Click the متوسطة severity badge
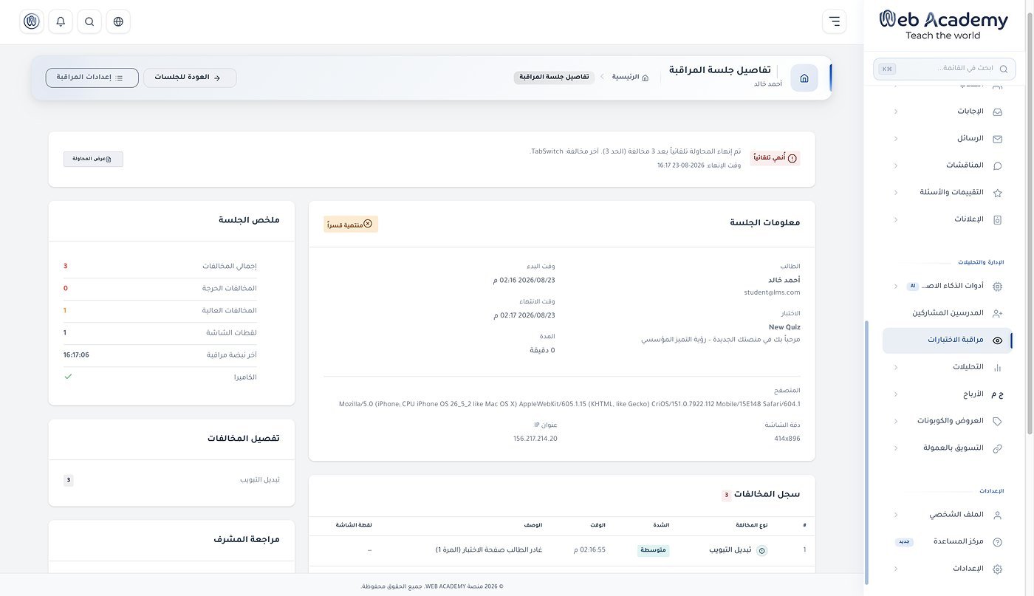Screen dimensions: 1034x596 tap(654, 550)
